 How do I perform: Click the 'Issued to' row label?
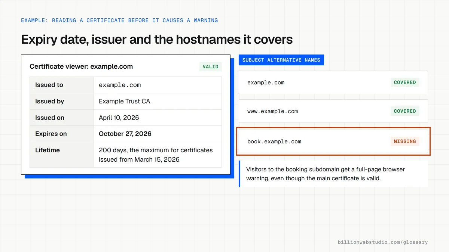pyautogui.click(x=49, y=85)
